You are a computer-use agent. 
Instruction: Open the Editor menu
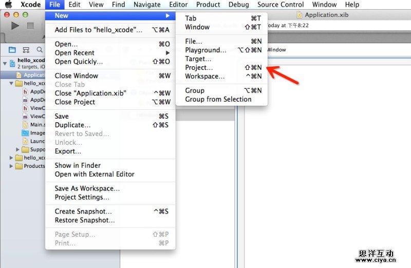pos(178,5)
